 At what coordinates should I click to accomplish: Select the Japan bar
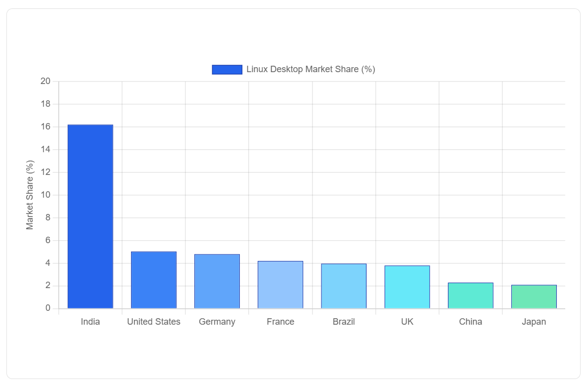534,297
